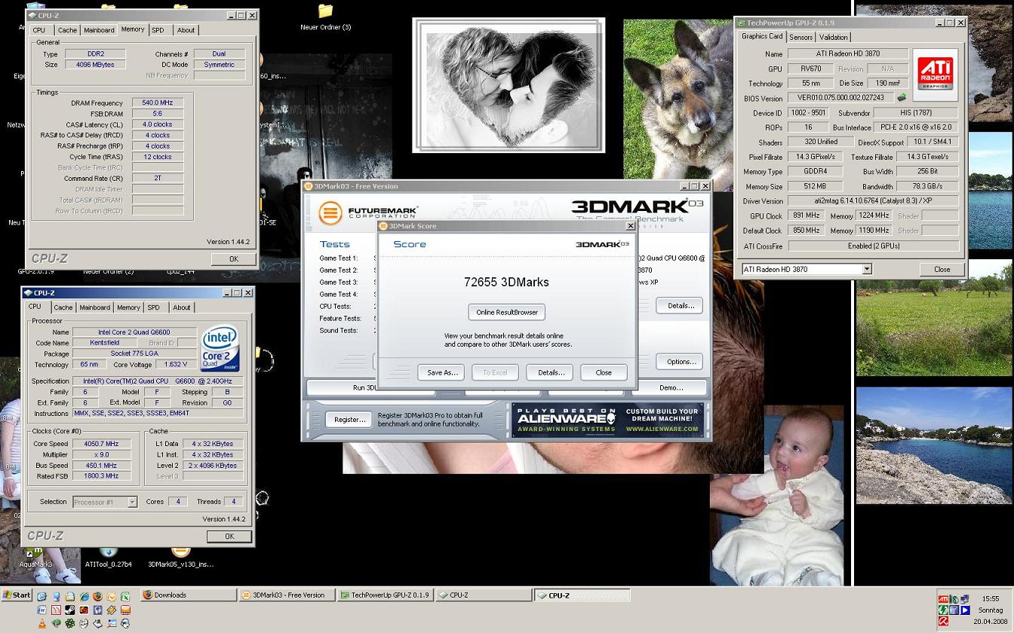Launch Steam from Quick Launch bar
Screen dimensions: 1014x633
69,610
